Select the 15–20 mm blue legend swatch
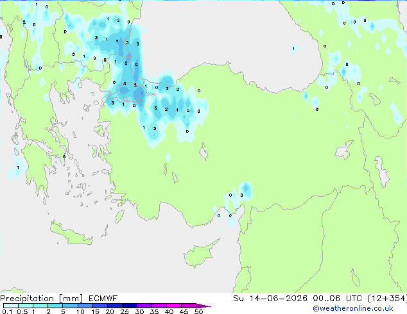The height and width of the screenshot is (314, 407). 100,306
